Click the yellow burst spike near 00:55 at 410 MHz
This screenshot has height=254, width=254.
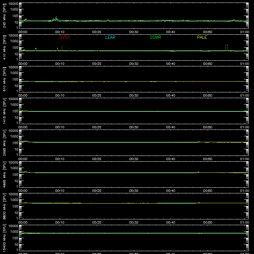click(x=226, y=47)
